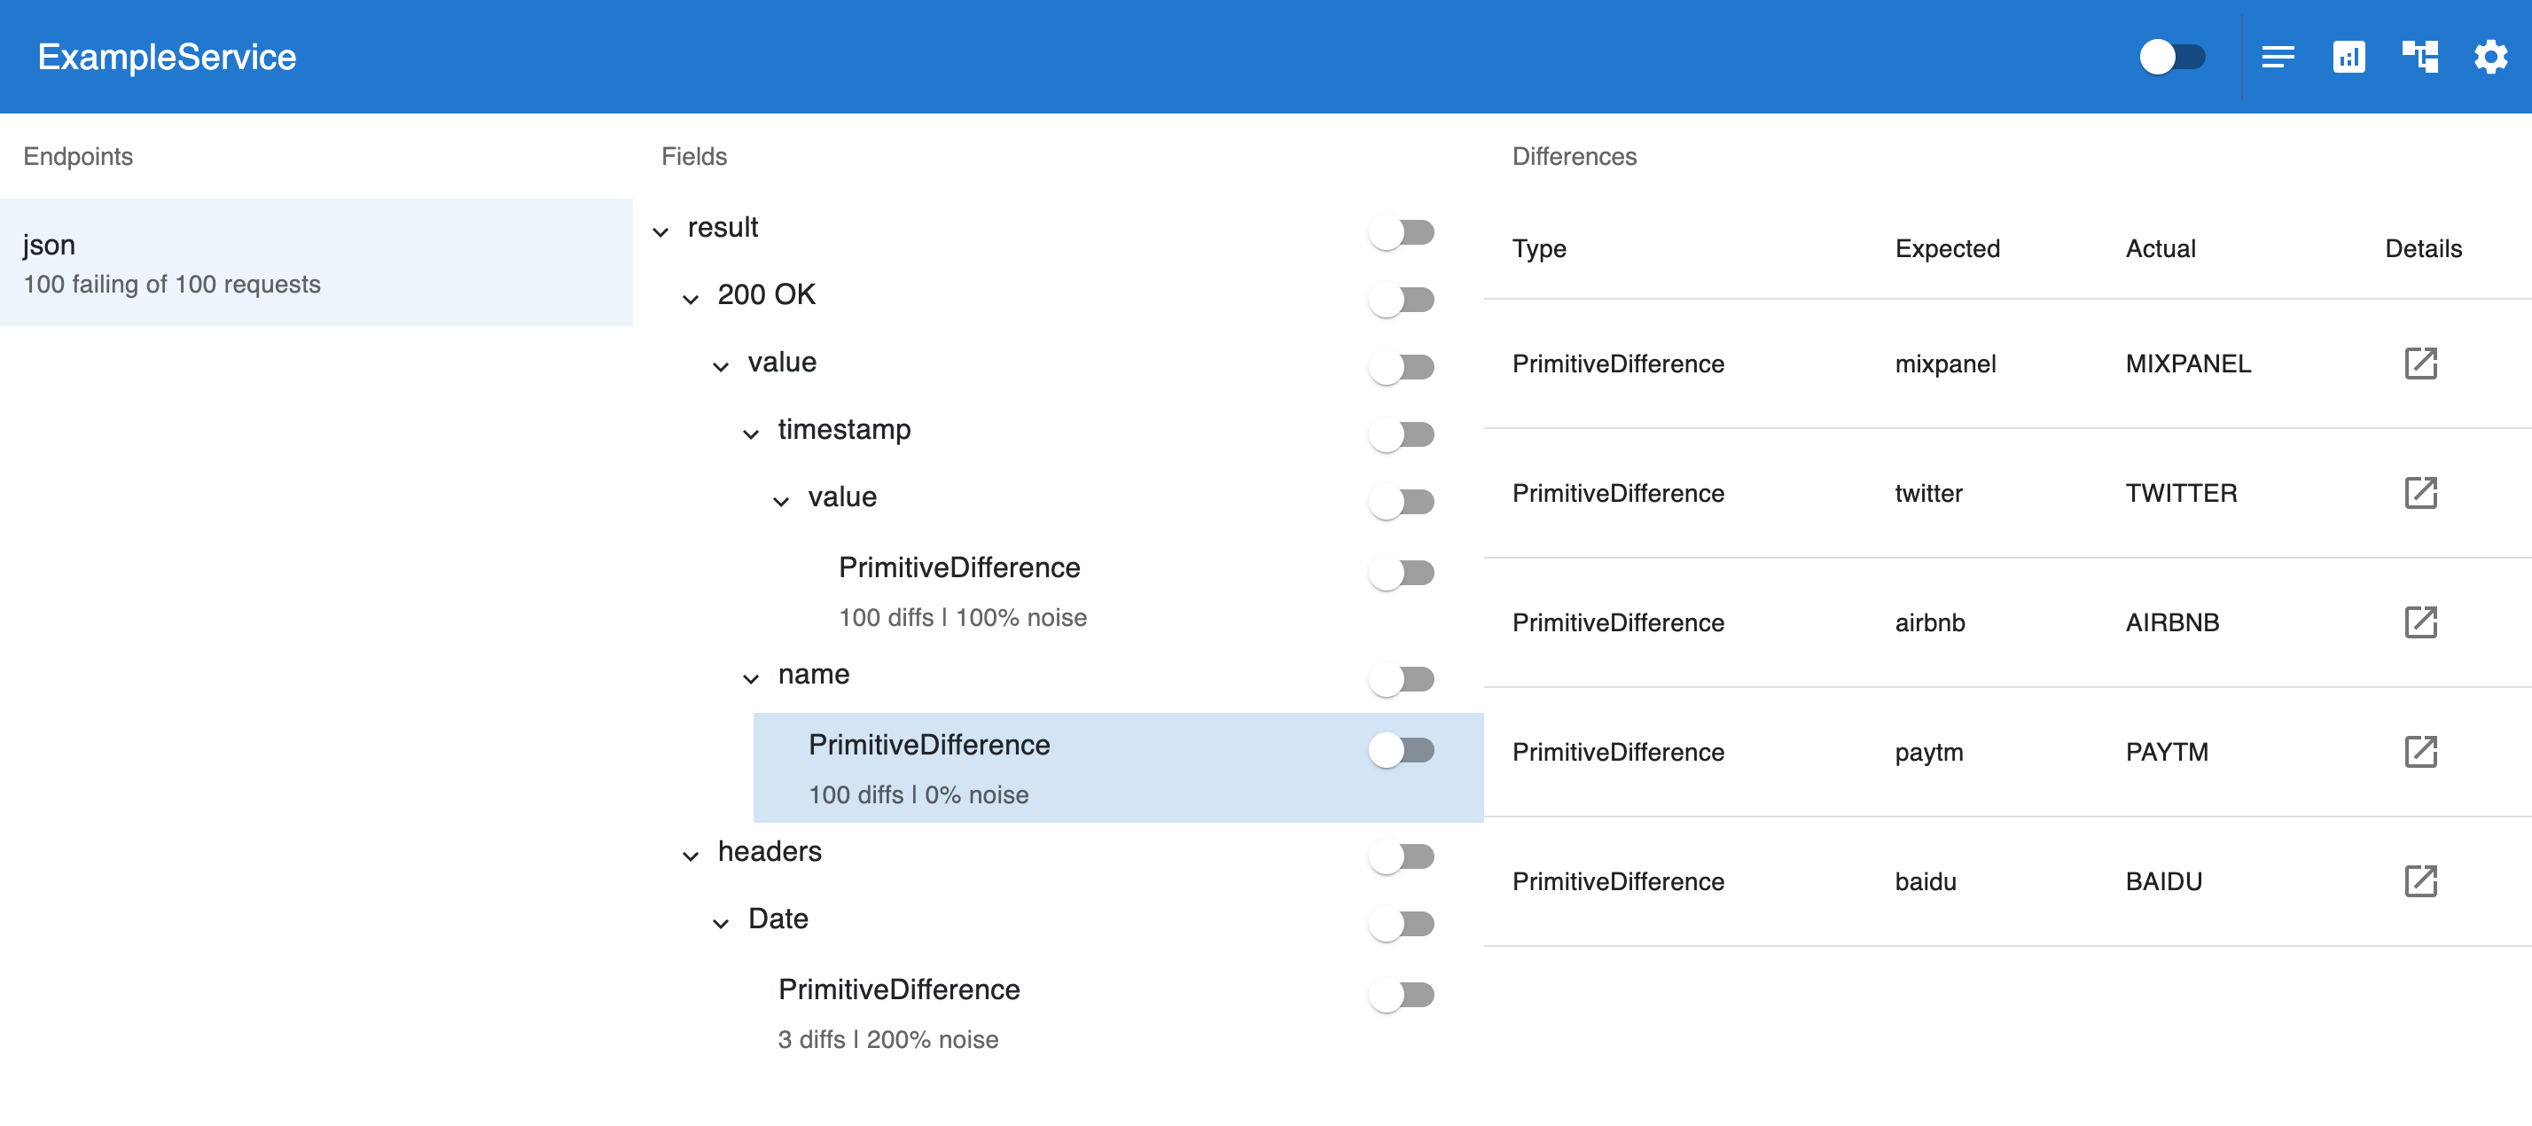Select PrimitiveDifference with 0% noise
Image resolution: width=2532 pixels, height=1126 pixels.
[1118, 768]
